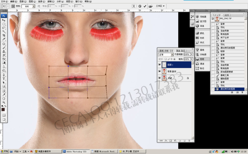248x154 pixels.
Task: Select the Rectangle shape tool
Action: pyautogui.click(x=4, y=86)
